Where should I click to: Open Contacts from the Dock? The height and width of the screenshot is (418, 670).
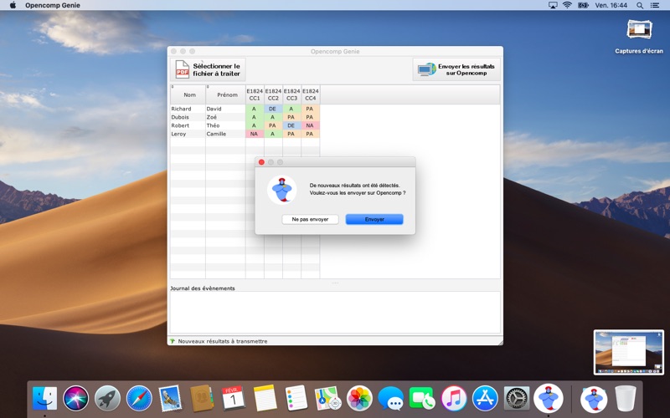(202, 399)
